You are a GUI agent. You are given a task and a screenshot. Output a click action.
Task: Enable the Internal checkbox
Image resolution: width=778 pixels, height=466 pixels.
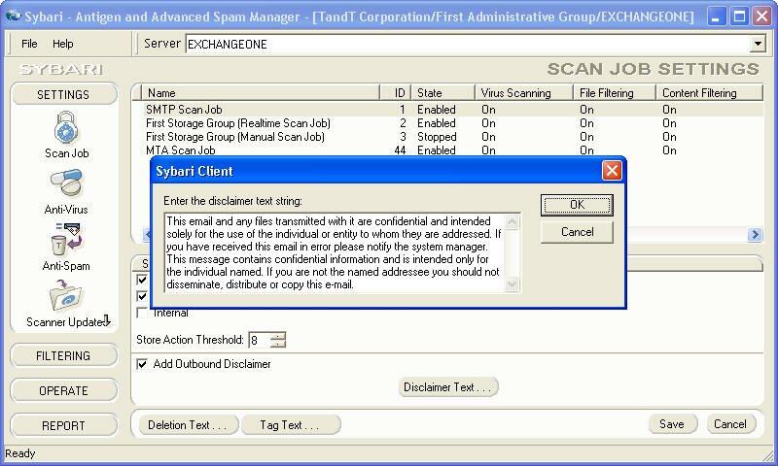click(143, 313)
